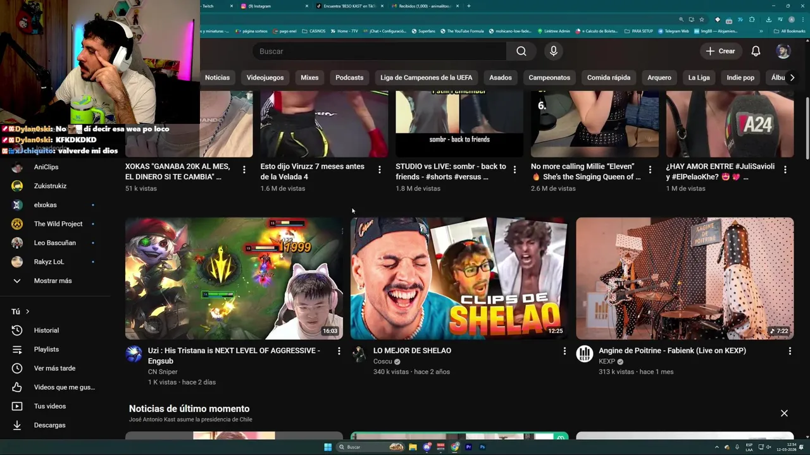Screen dimensions: 810x455
Task: Select the Videojuegos filter chip
Action: [x=265, y=78]
